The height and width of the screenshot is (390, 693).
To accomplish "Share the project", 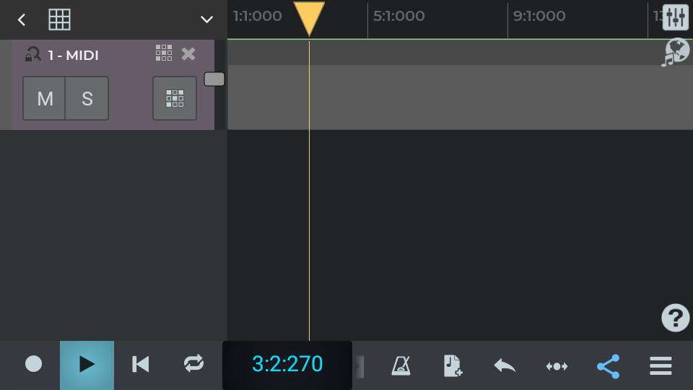I will click(x=608, y=365).
